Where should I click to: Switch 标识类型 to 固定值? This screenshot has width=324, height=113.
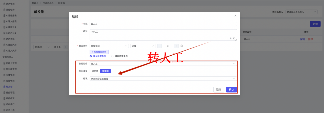[x=95, y=71]
